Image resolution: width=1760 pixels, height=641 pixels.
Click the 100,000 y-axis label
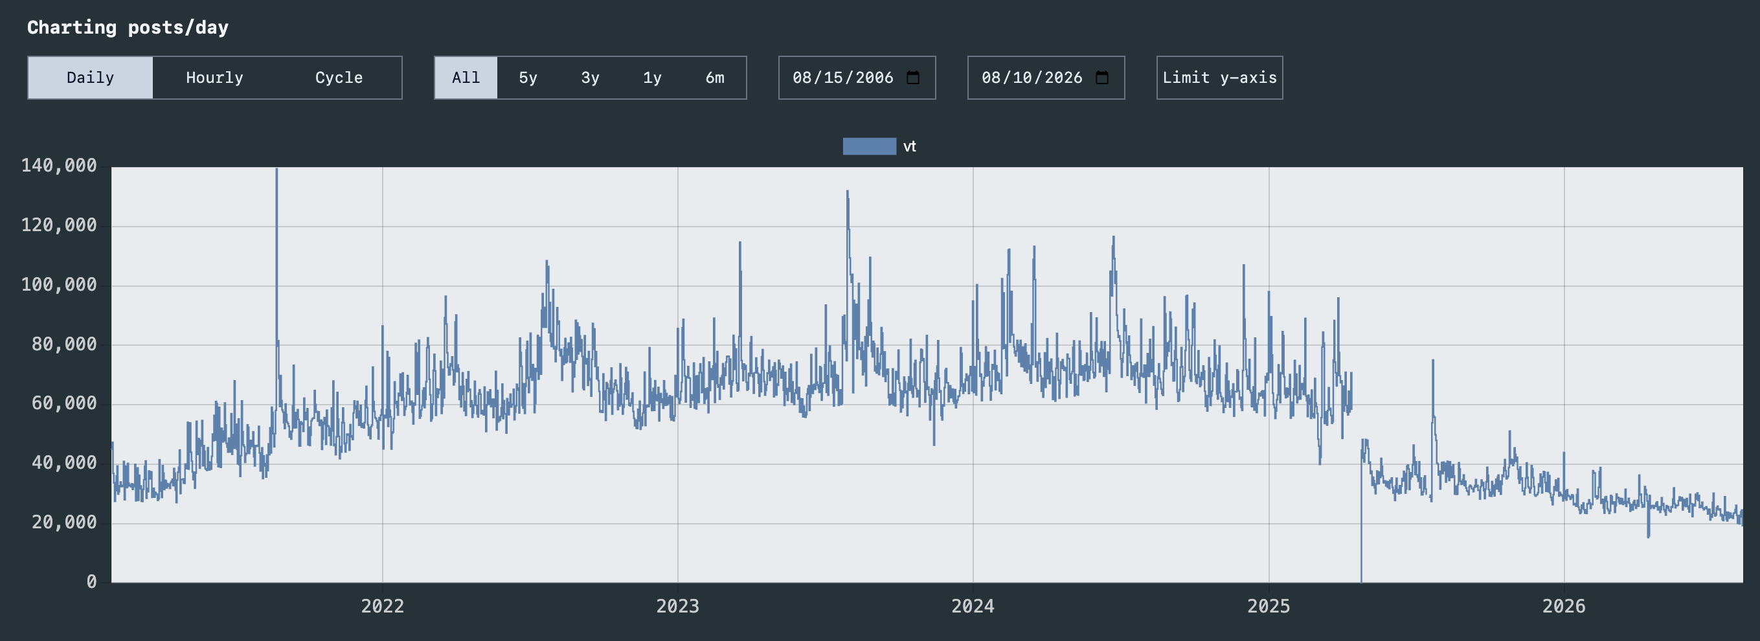coord(59,284)
